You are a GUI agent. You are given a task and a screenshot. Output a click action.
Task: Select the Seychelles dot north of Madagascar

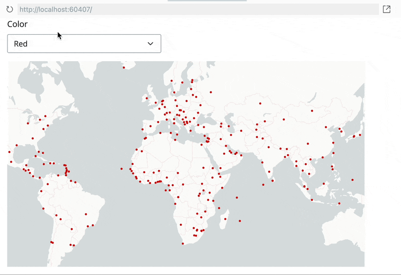[x=237, y=197]
